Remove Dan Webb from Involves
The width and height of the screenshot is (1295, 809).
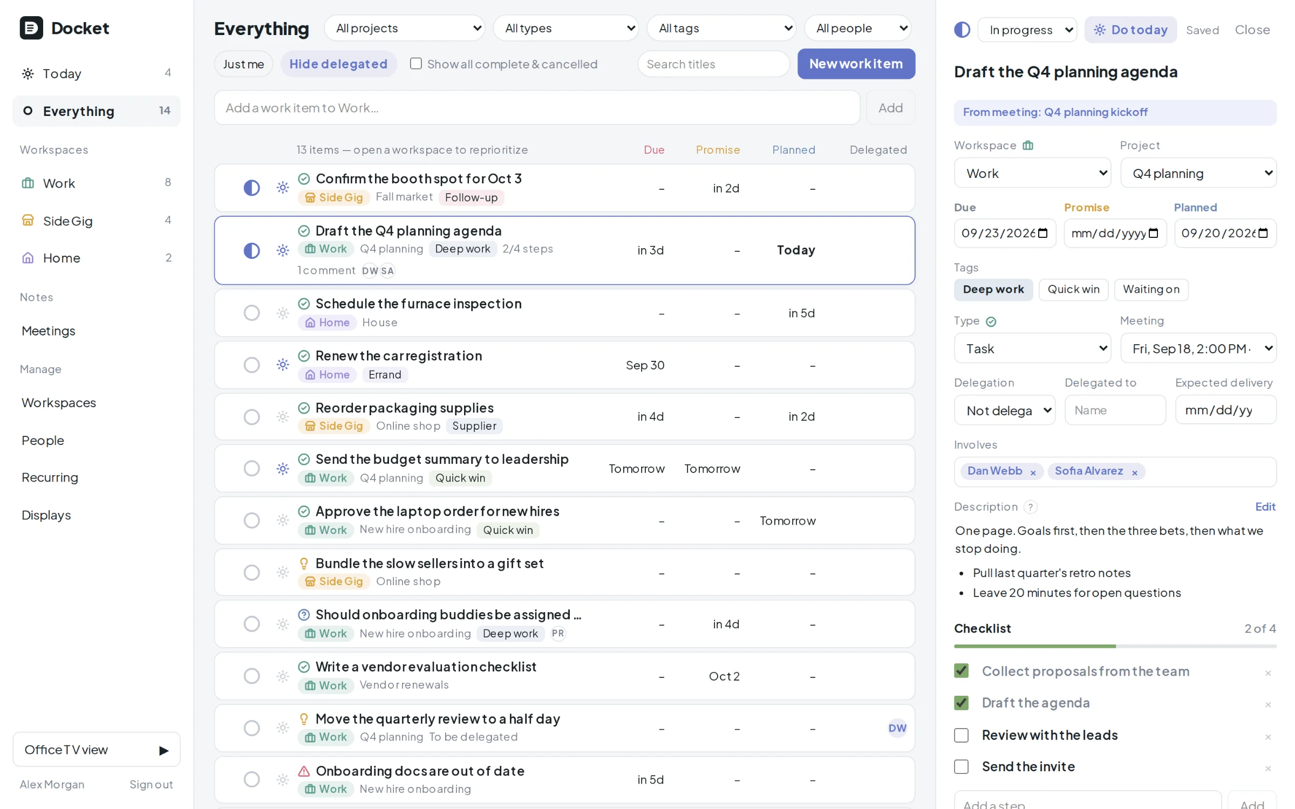click(1033, 473)
